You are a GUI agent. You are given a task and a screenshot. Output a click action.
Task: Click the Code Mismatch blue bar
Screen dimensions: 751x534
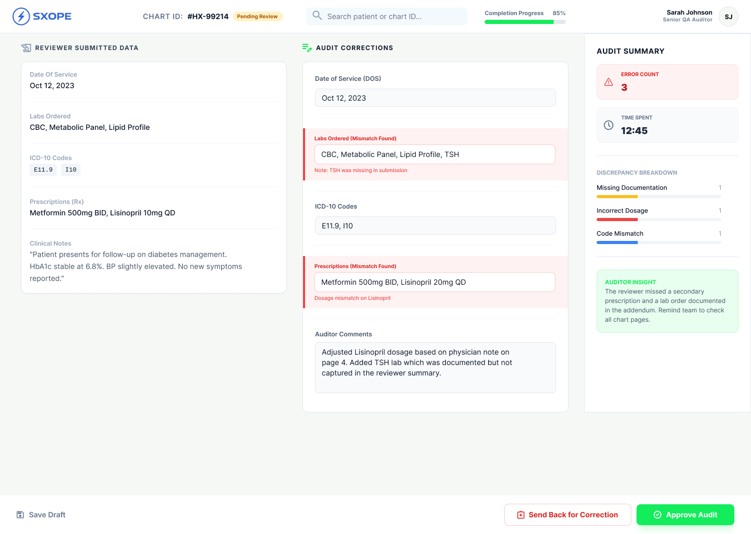pyautogui.click(x=617, y=242)
